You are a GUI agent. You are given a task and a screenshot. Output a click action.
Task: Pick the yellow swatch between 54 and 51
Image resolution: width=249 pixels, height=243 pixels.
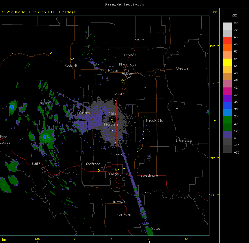click(227, 62)
